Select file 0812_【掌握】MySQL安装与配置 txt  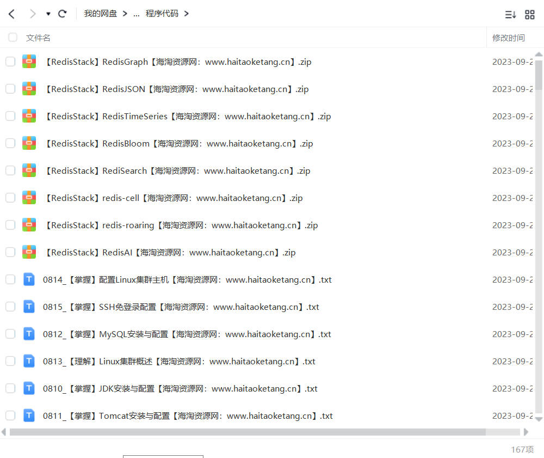pyautogui.click(x=187, y=334)
